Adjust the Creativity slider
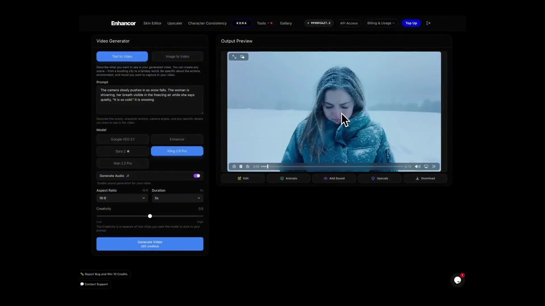The height and width of the screenshot is (306, 545). pyautogui.click(x=150, y=216)
